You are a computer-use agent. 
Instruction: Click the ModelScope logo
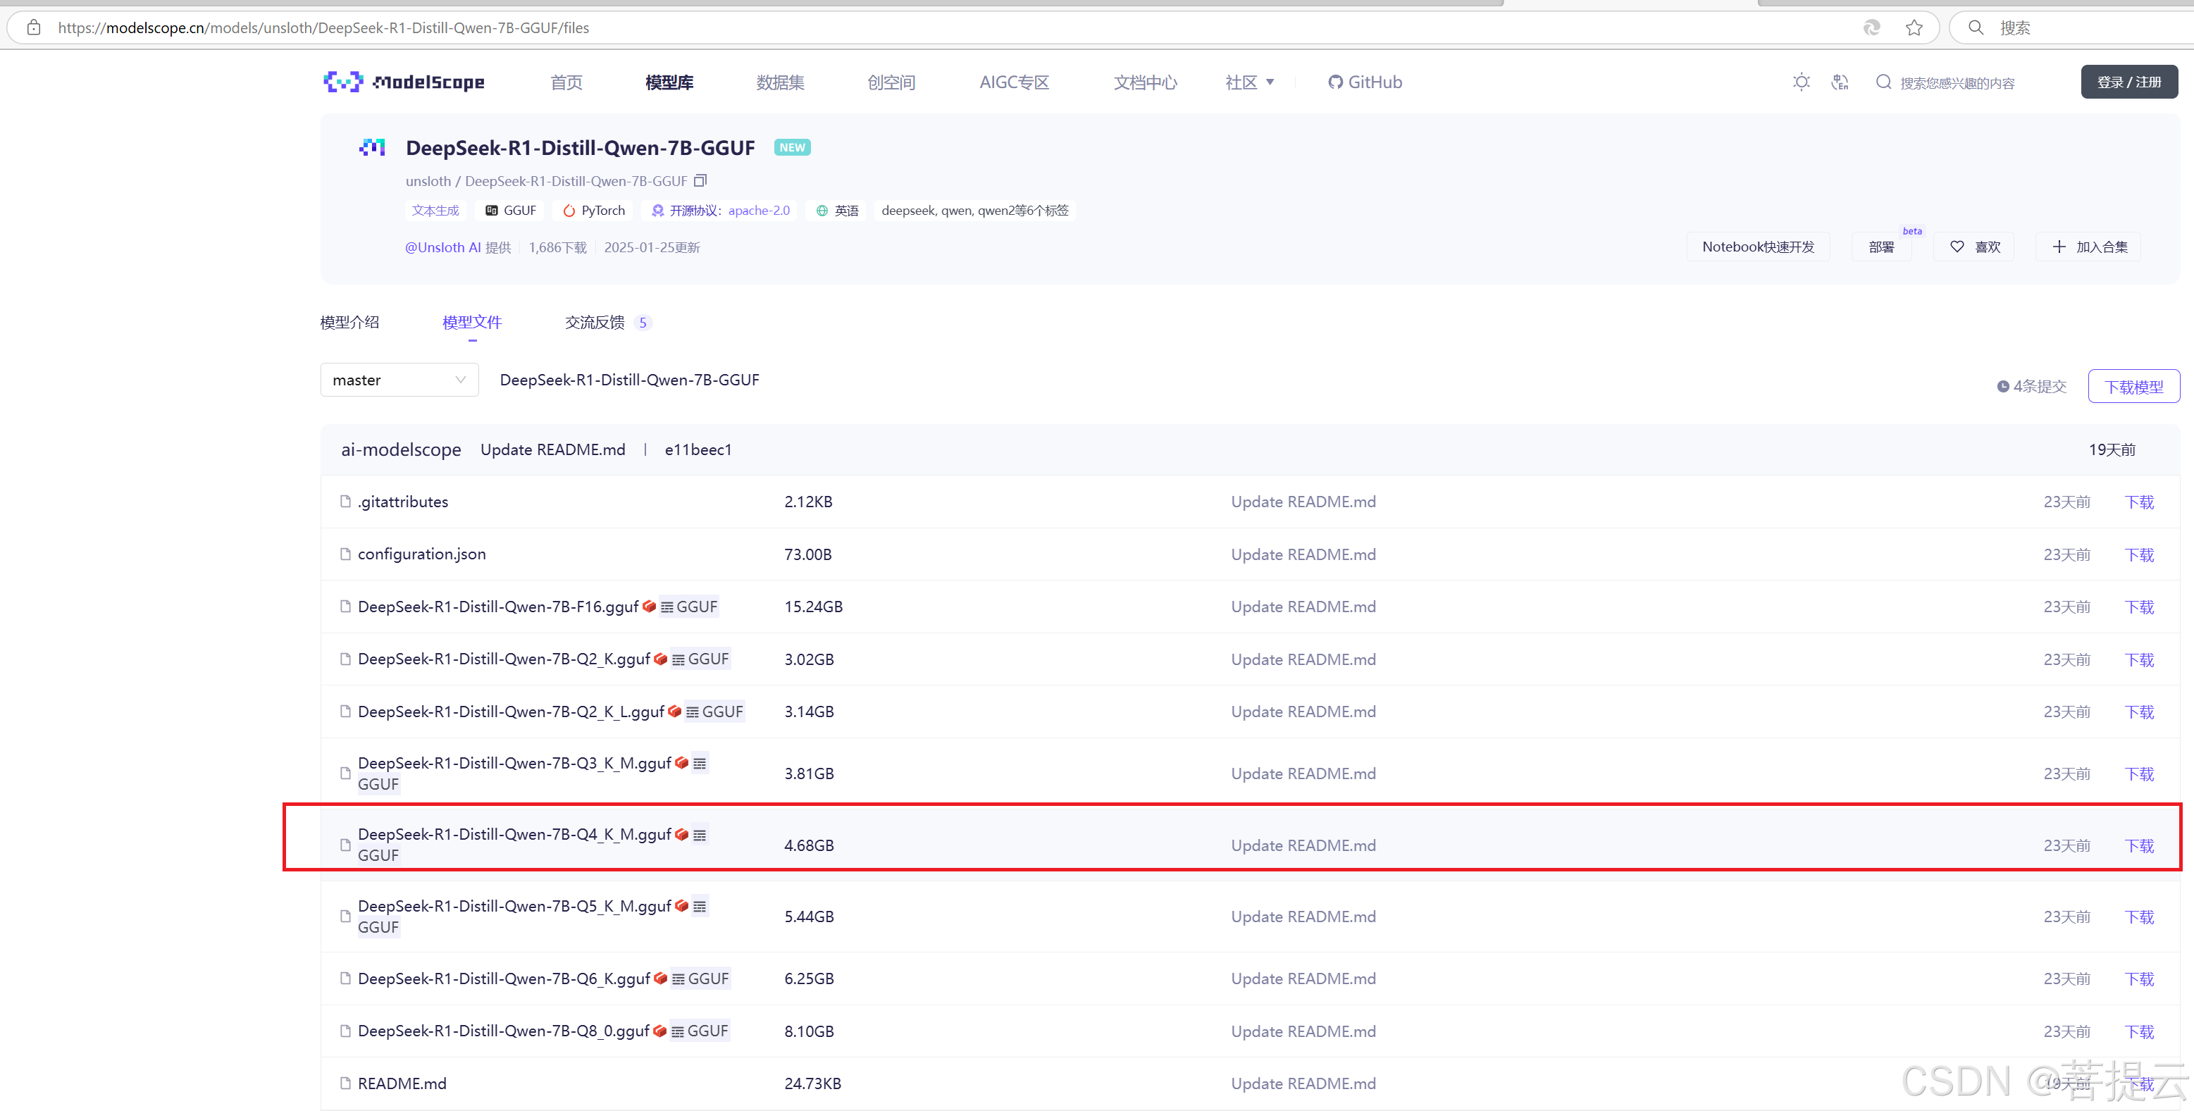[x=404, y=82]
